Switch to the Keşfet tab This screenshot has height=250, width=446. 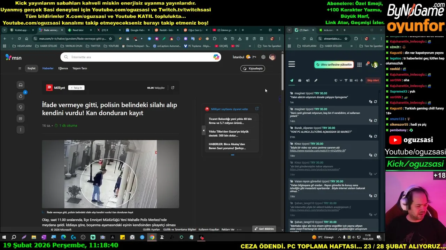(31, 68)
